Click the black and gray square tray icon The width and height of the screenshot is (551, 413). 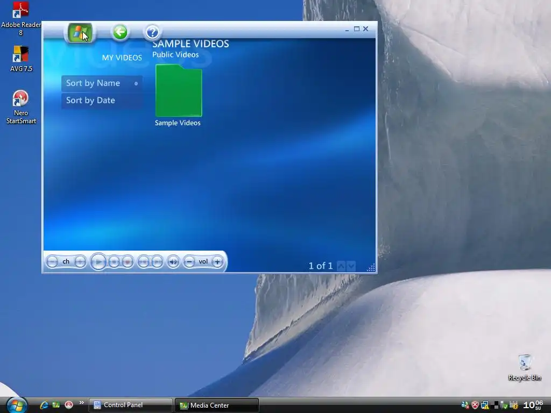[496, 405]
